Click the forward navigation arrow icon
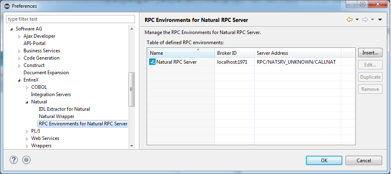 click(x=365, y=19)
